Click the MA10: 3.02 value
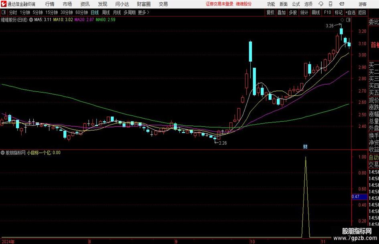This screenshot has width=379, height=244. tap(63, 20)
